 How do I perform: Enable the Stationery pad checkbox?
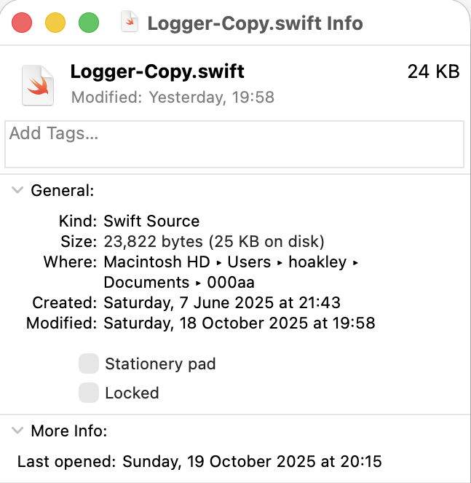tap(89, 364)
